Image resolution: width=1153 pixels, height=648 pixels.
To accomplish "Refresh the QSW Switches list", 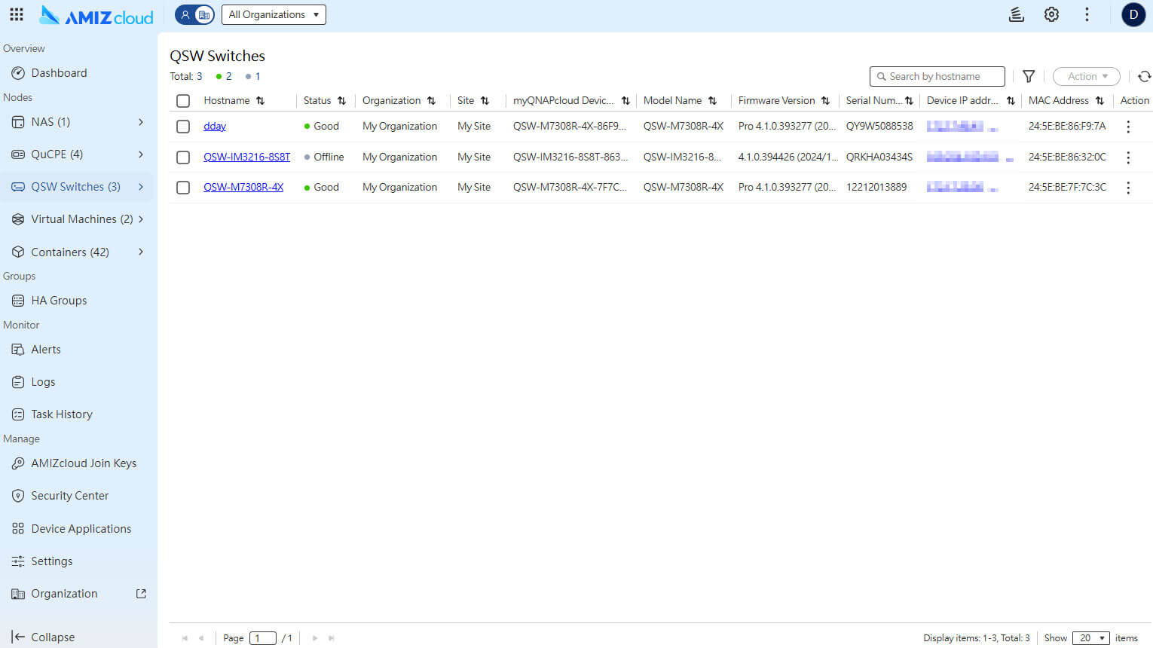I will (x=1144, y=76).
